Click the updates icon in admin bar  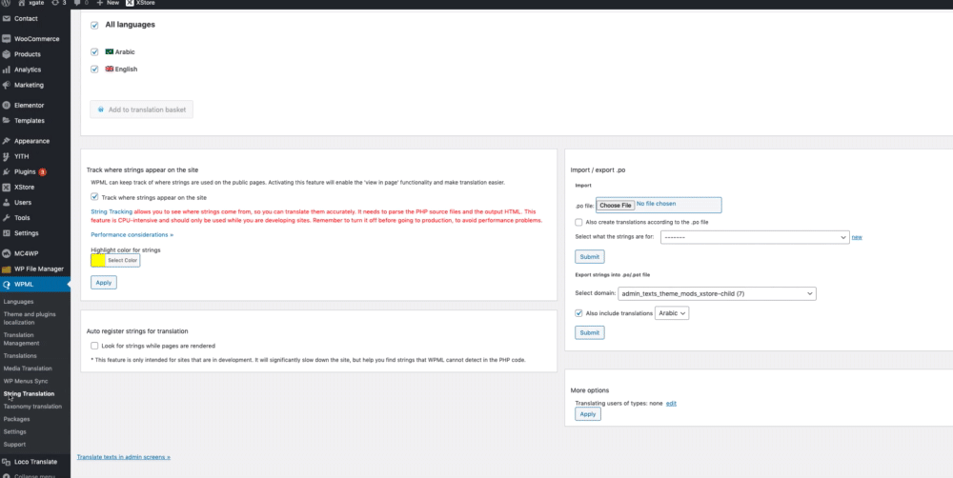(x=55, y=3)
